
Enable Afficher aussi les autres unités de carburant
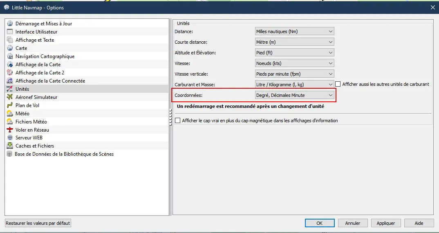[x=338, y=84]
